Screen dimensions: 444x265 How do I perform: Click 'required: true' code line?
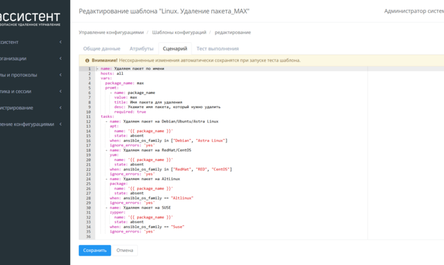130,112
